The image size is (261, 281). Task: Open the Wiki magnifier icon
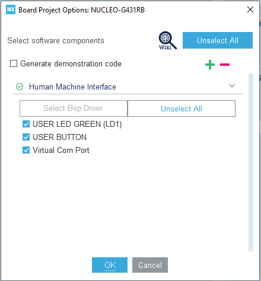(167, 40)
